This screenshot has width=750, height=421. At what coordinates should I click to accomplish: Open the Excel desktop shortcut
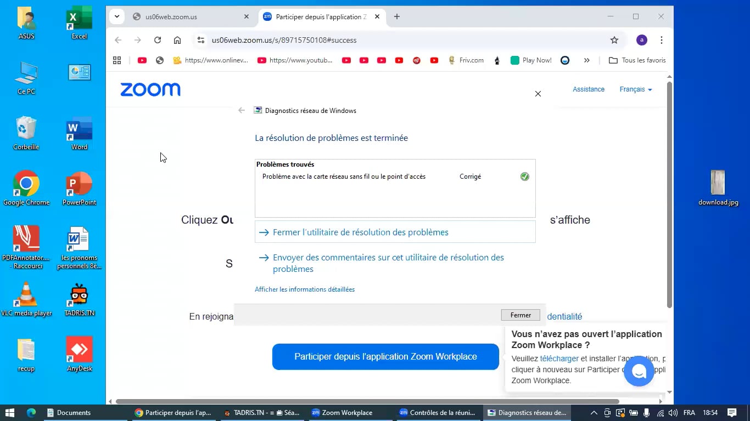pos(79,24)
